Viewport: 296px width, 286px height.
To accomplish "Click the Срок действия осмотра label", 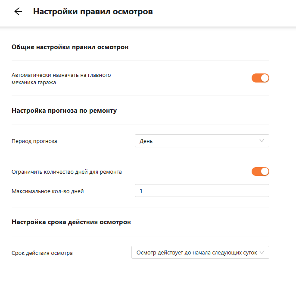I will point(42,253).
